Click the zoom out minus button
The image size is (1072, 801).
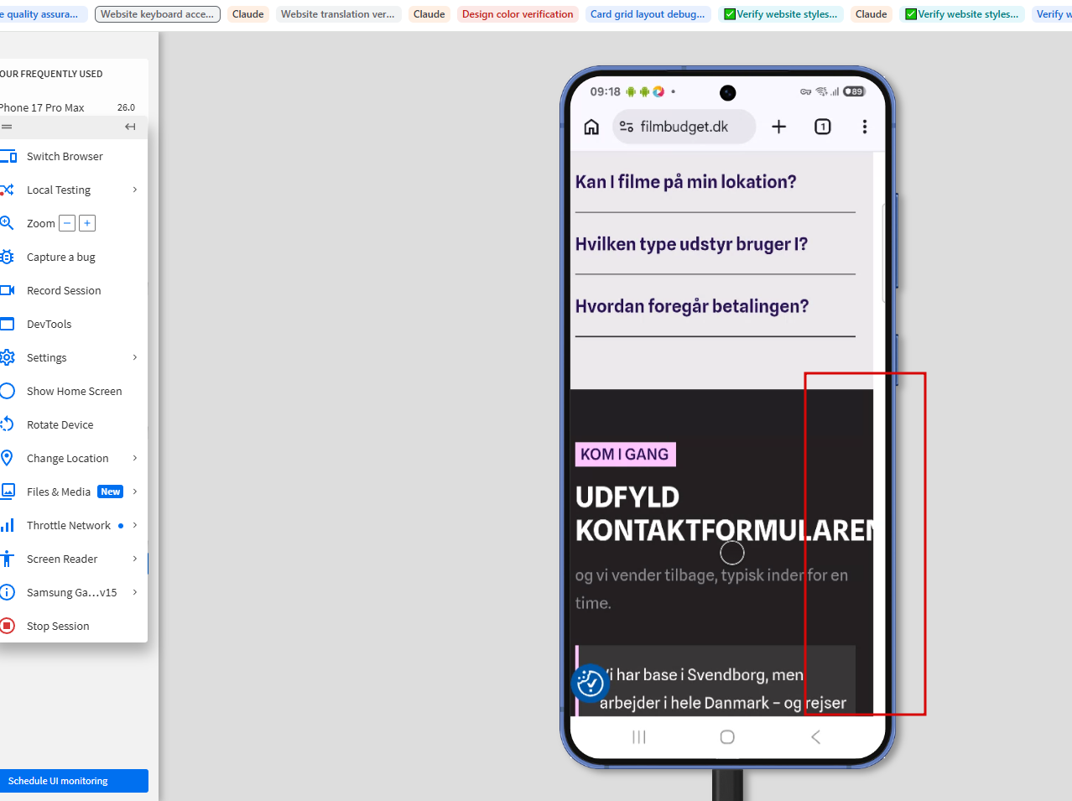coord(68,223)
